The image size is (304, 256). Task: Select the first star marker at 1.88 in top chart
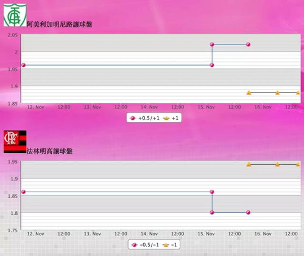pyautogui.click(x=249, y=92)
